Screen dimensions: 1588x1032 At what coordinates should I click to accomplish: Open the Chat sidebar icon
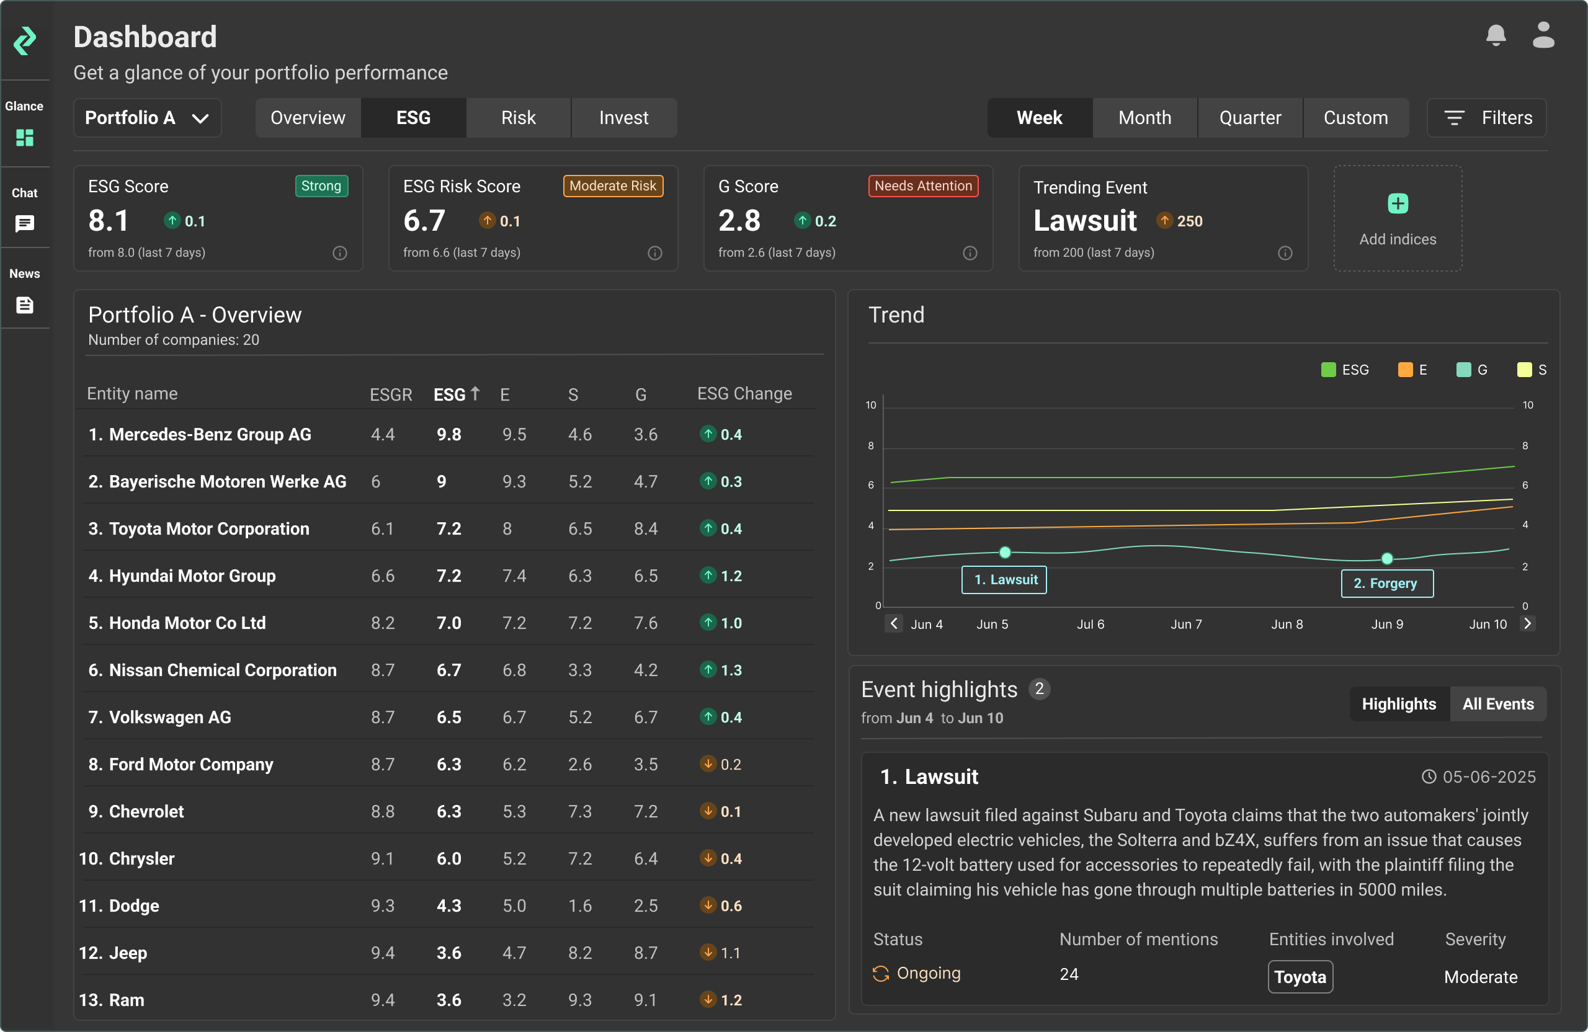(25, 223)
